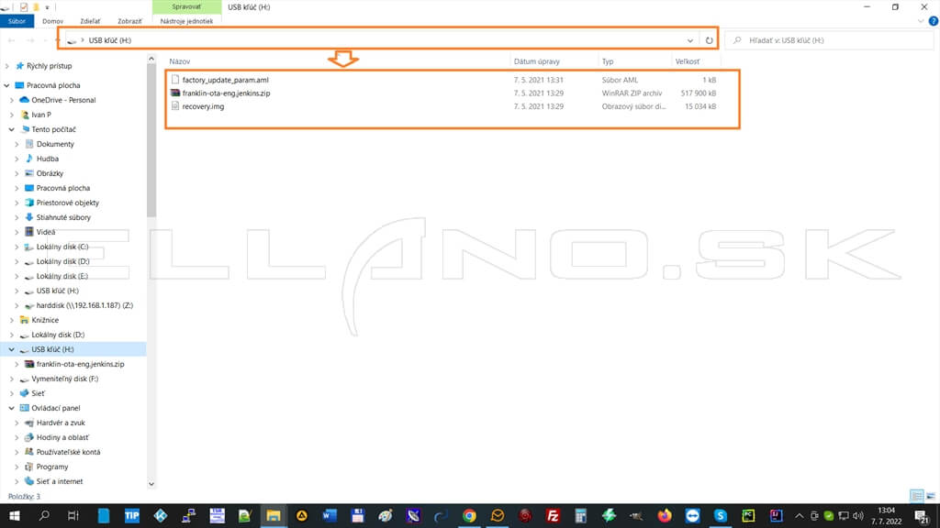Select Lokálny disk (C:) drive

tap(62, 247)
